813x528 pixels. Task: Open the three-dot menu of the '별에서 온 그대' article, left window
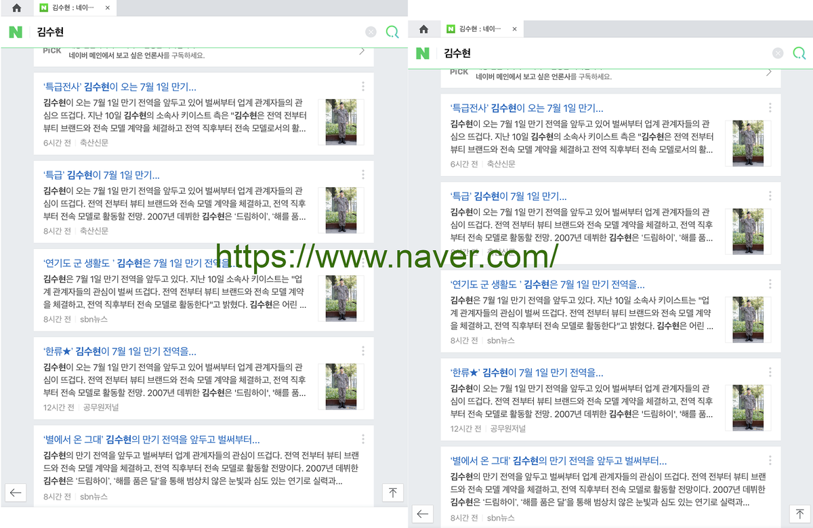point(363,439)
